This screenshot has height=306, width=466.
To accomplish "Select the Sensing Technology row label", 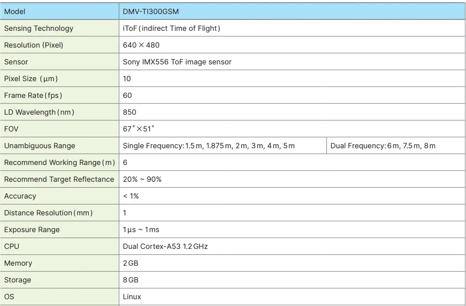I will (39, 28).
